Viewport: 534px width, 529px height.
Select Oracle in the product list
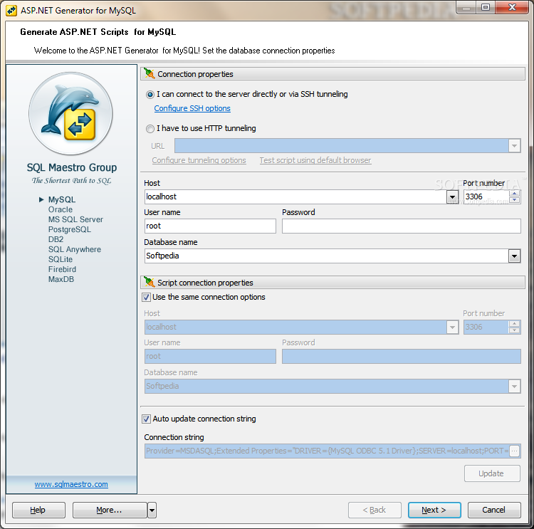pyautogui.click(x=61, y=209)
